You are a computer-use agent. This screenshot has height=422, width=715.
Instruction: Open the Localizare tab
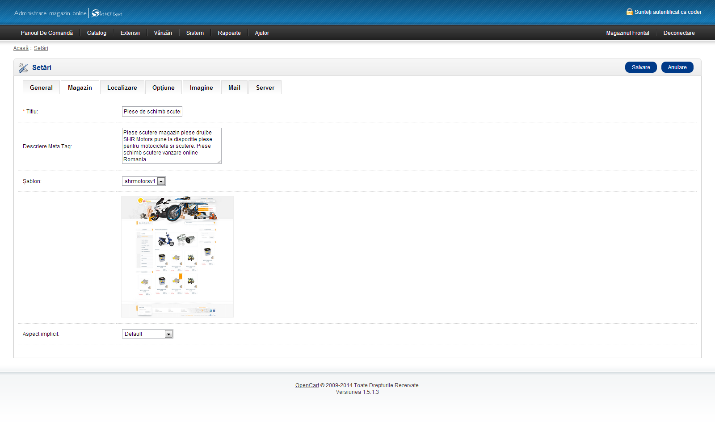(x=122, y=88)
